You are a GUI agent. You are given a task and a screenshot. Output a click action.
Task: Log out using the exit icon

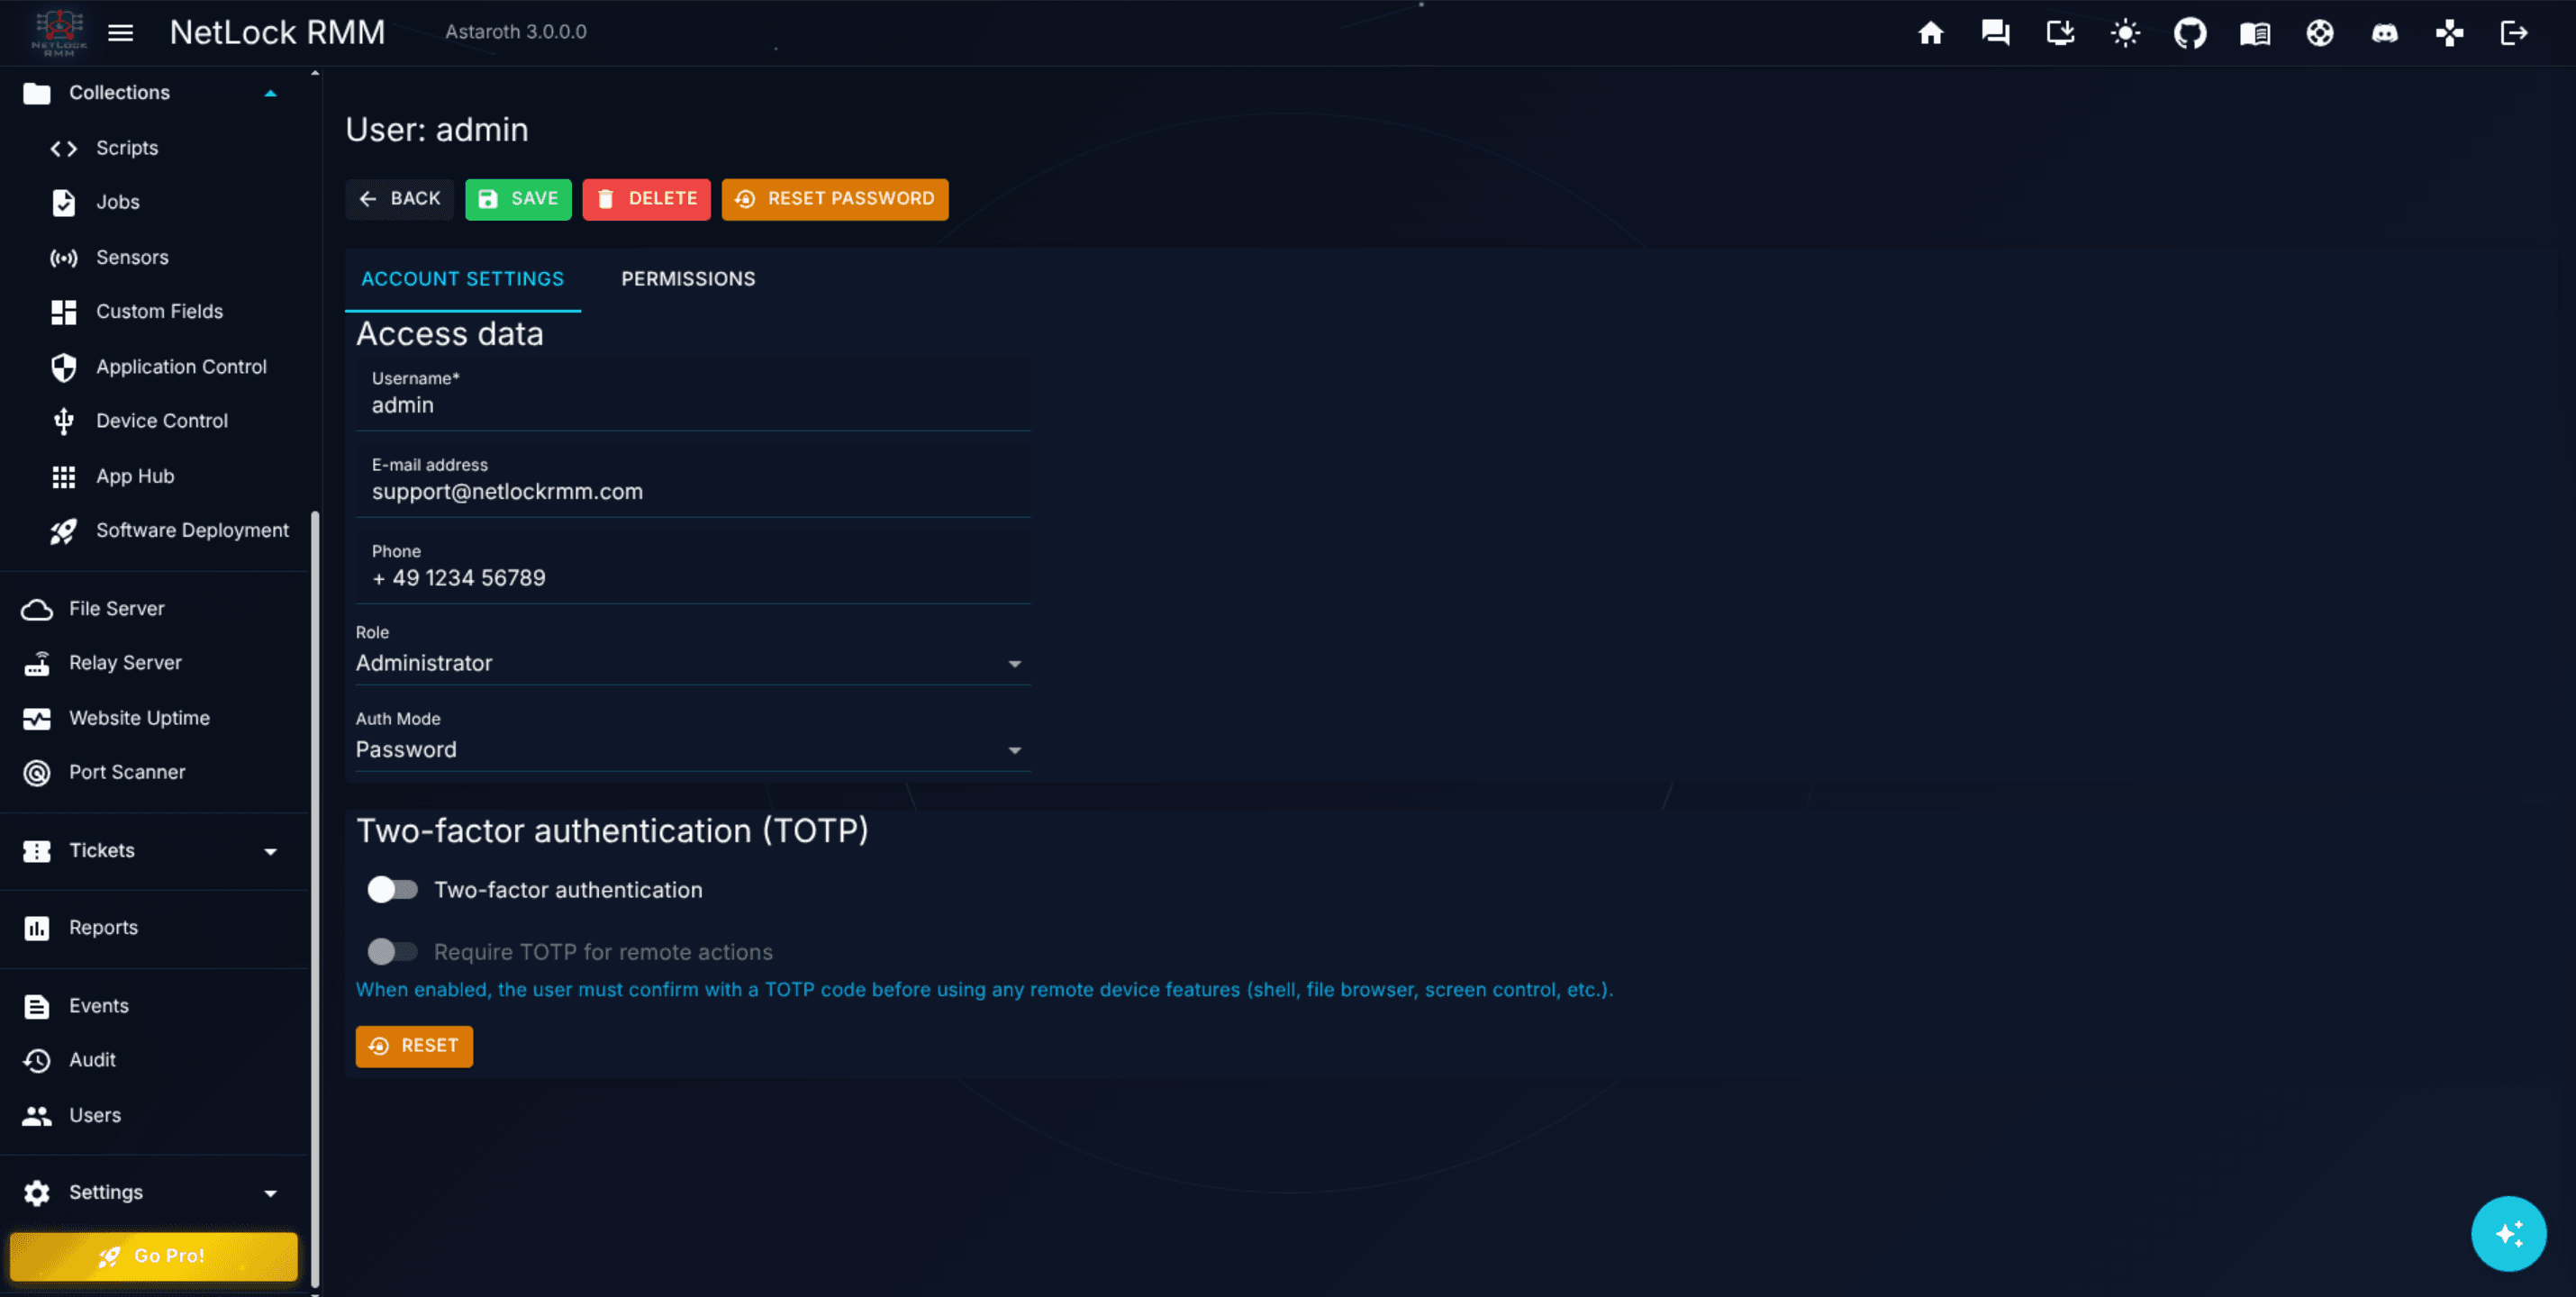2514,33
